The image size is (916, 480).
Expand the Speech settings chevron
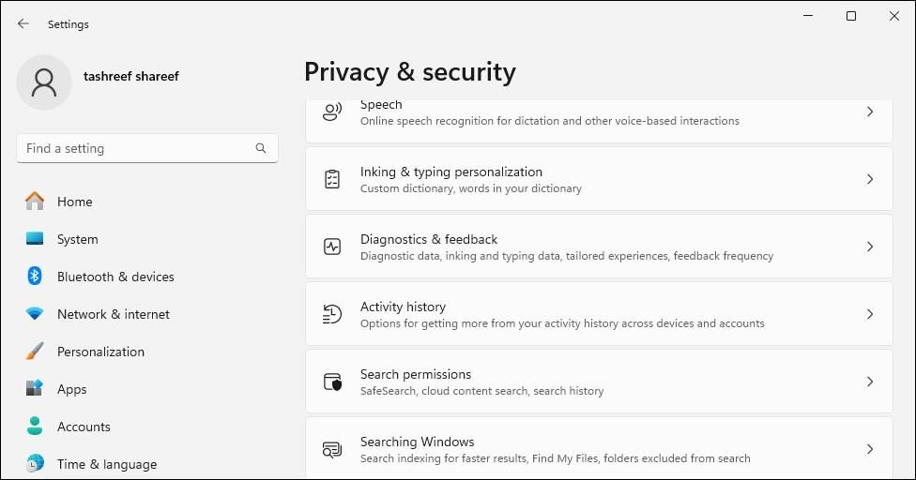pos(870,112)
